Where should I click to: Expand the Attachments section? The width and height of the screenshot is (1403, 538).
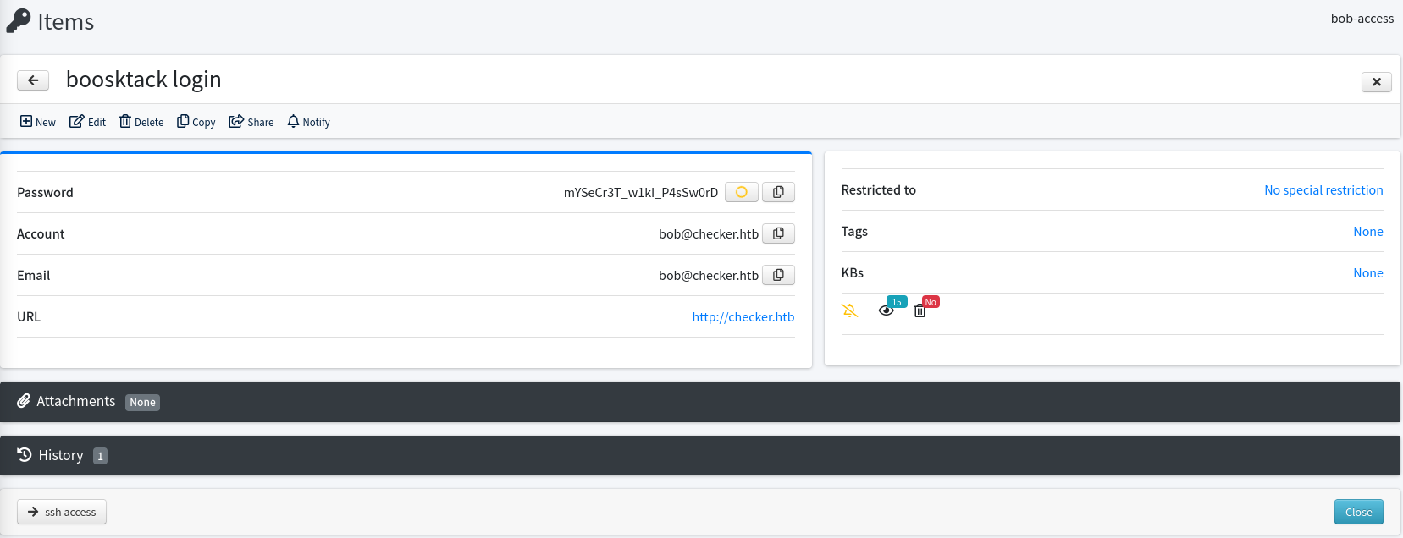[700, 402]
